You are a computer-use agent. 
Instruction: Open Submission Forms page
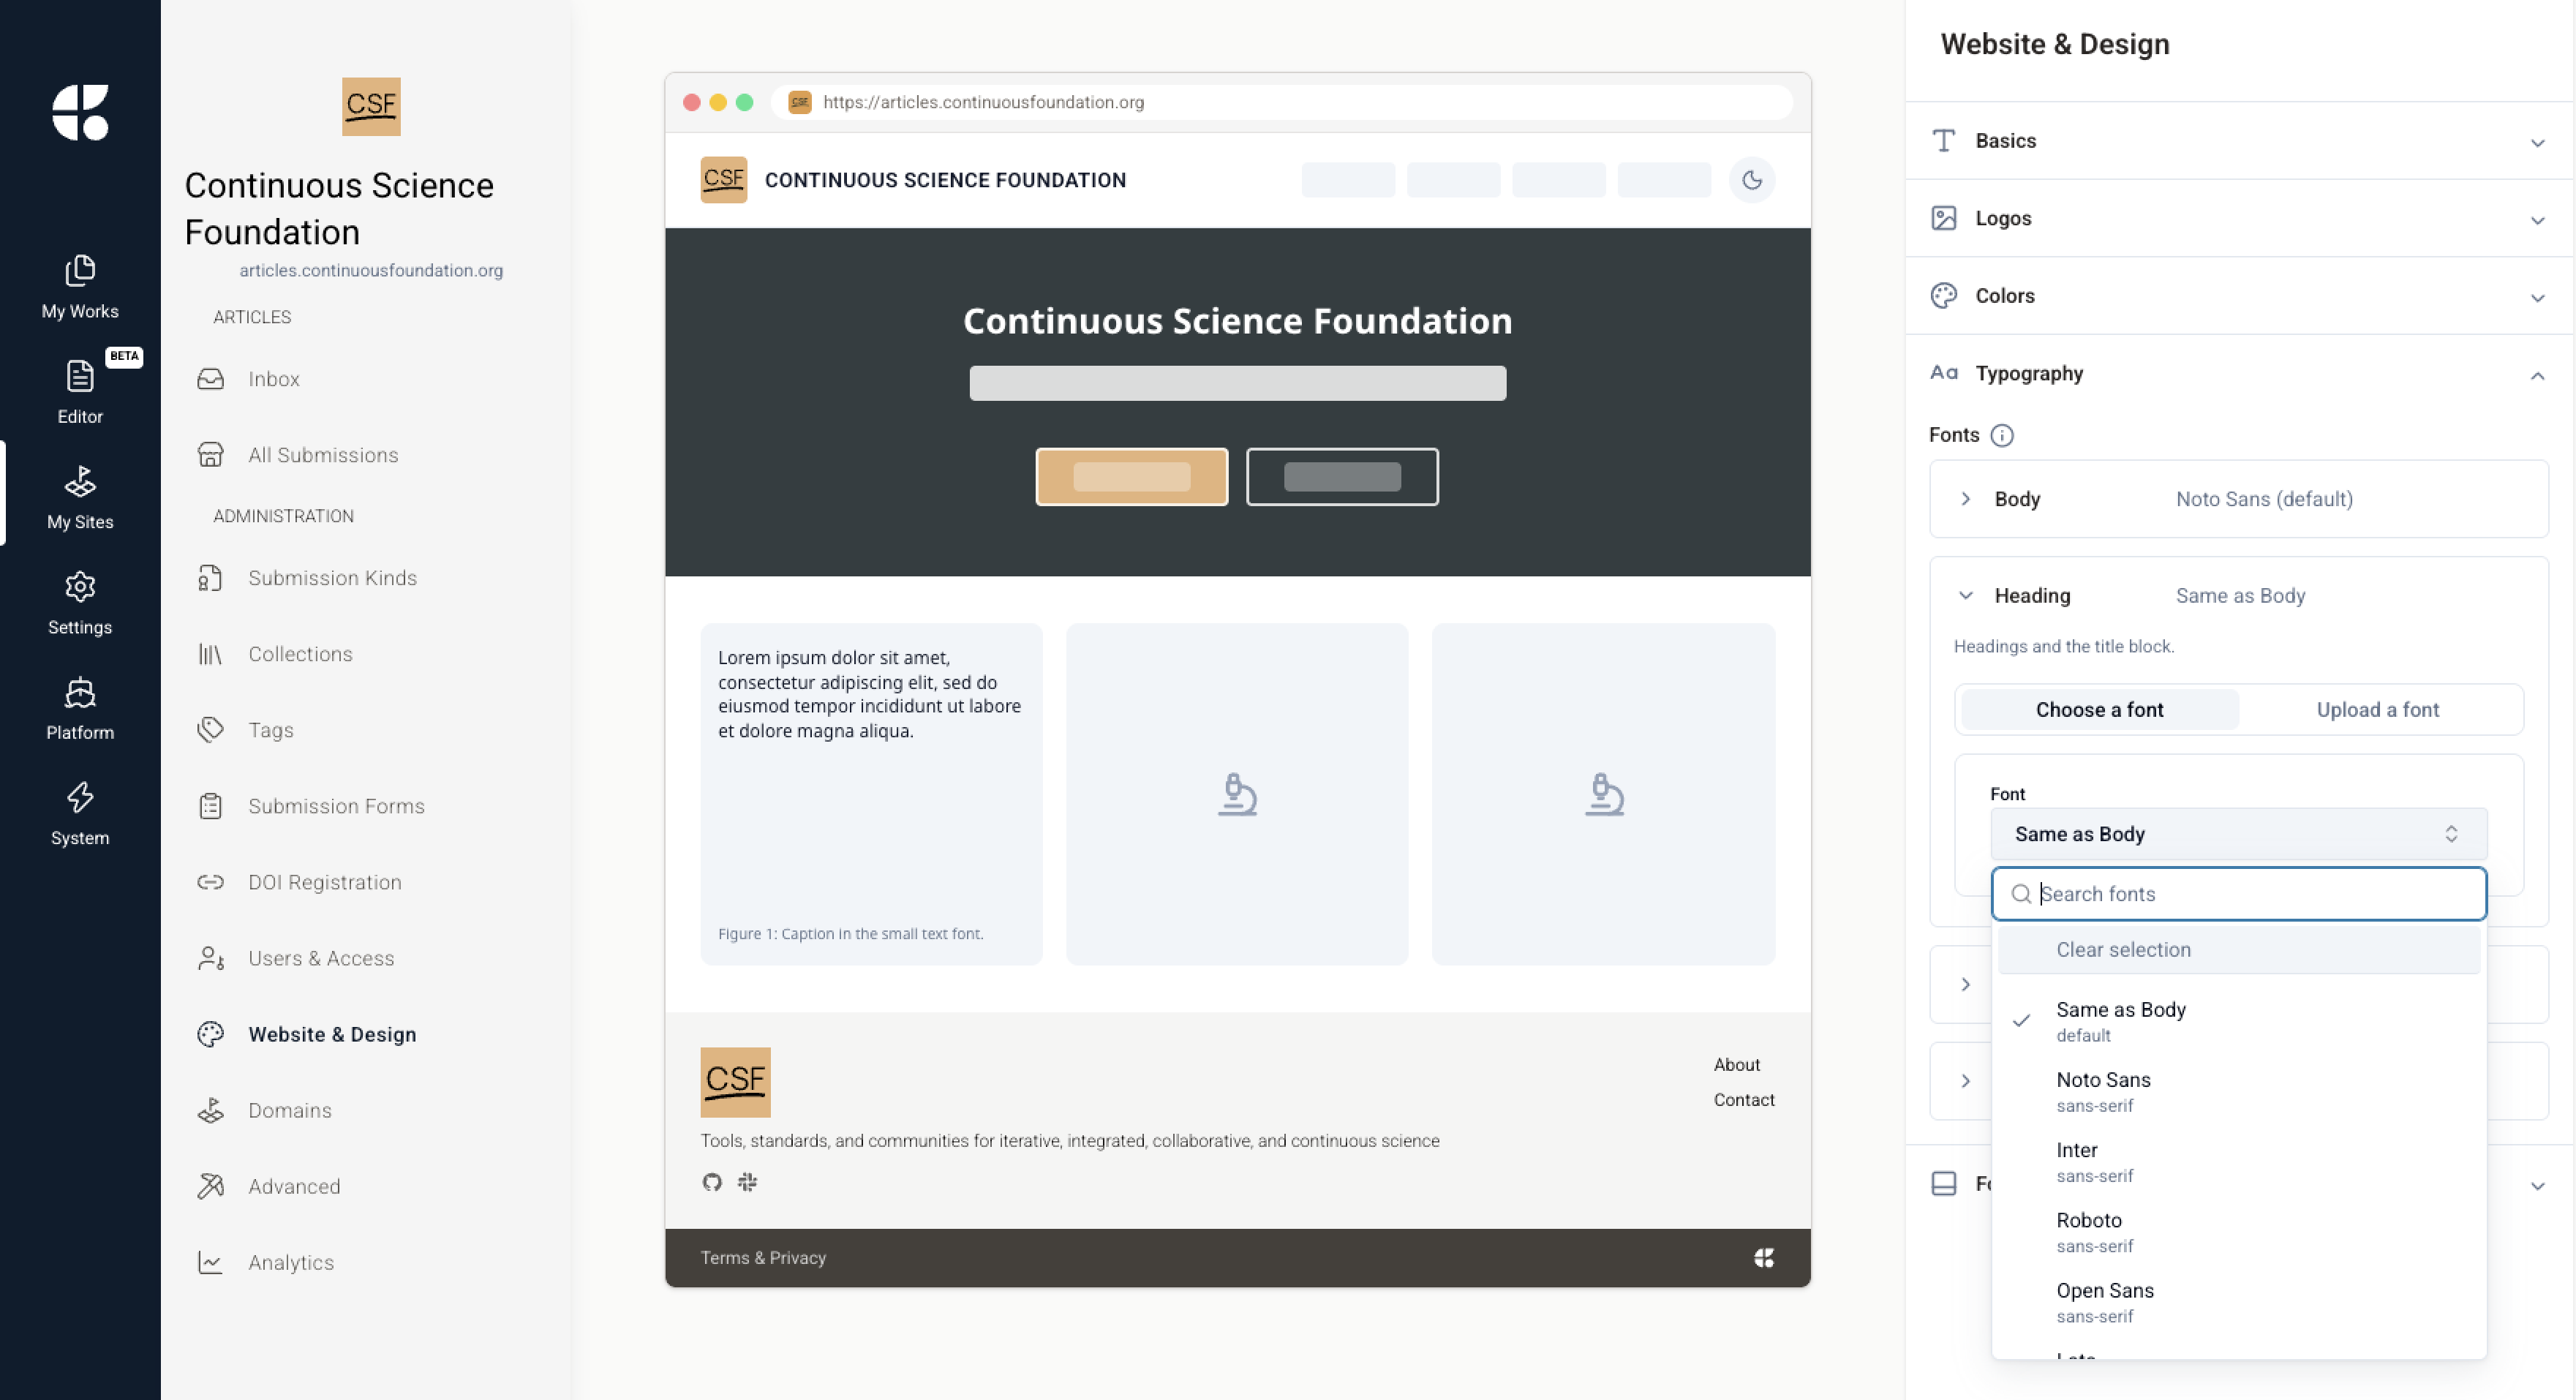coord(366,806)
